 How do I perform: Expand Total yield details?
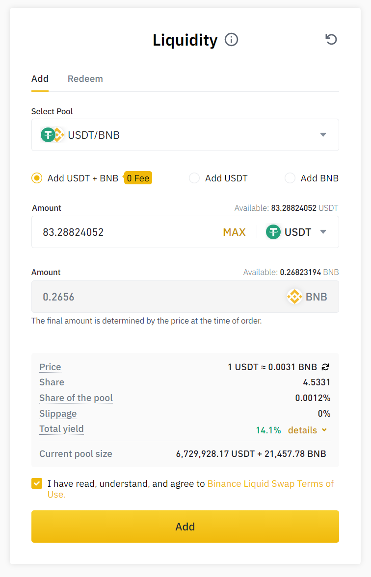point(307,430)
